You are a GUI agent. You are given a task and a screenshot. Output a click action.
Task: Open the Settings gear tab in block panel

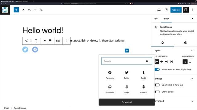coord(163,43)
